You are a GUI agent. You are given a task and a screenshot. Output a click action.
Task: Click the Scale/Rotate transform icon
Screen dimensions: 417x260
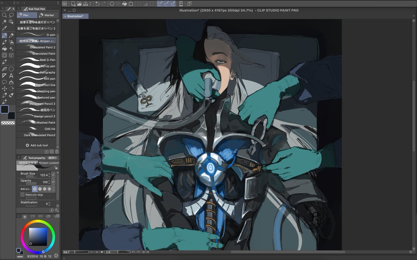131,4
